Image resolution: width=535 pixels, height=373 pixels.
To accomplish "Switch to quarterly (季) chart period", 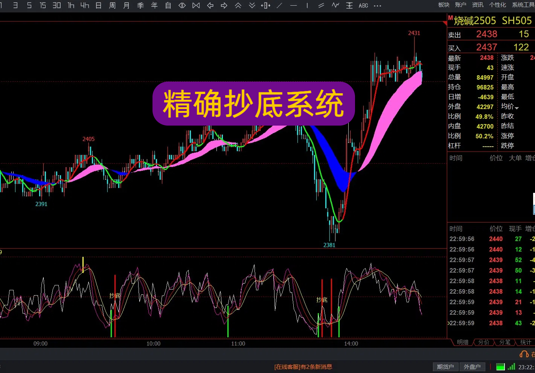I will pos(140,5).
